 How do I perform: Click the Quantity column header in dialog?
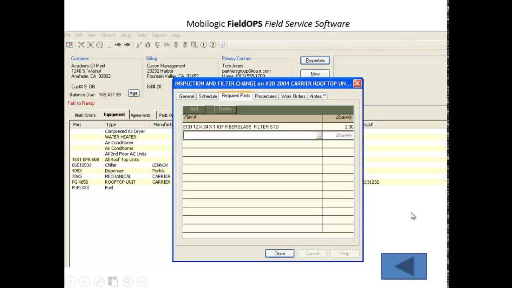pos(338,118)
